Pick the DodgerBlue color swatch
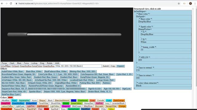Image resolution: width=197 pixels, height=110 pixels. coord(31,103)
